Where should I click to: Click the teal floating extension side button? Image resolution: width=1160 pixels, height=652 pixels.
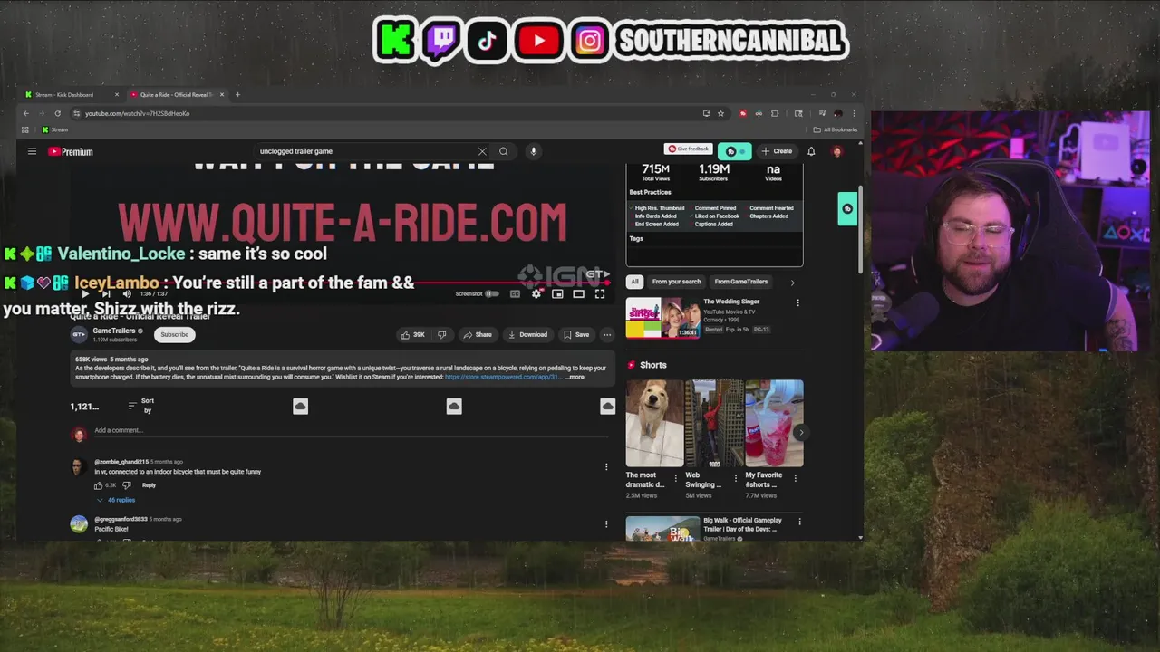point(847,209)
